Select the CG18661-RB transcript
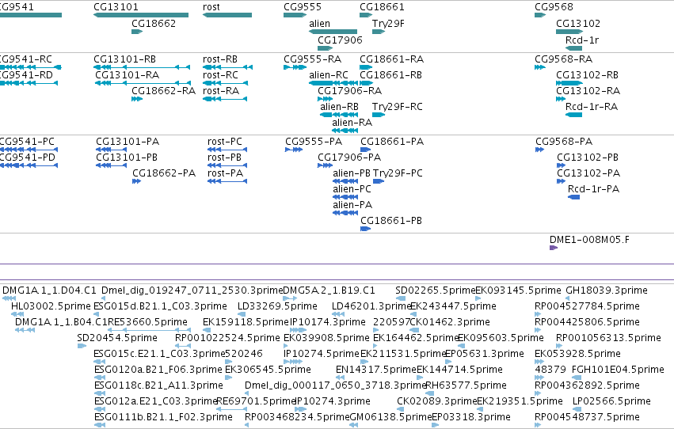 (x=366, y=83)
